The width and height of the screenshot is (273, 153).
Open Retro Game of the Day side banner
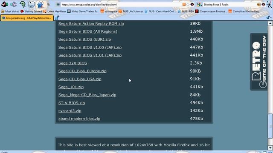(259, 62)
